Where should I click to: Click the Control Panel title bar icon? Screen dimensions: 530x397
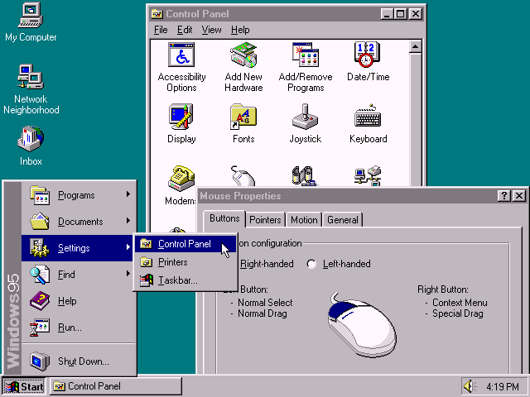pos(157,14)
